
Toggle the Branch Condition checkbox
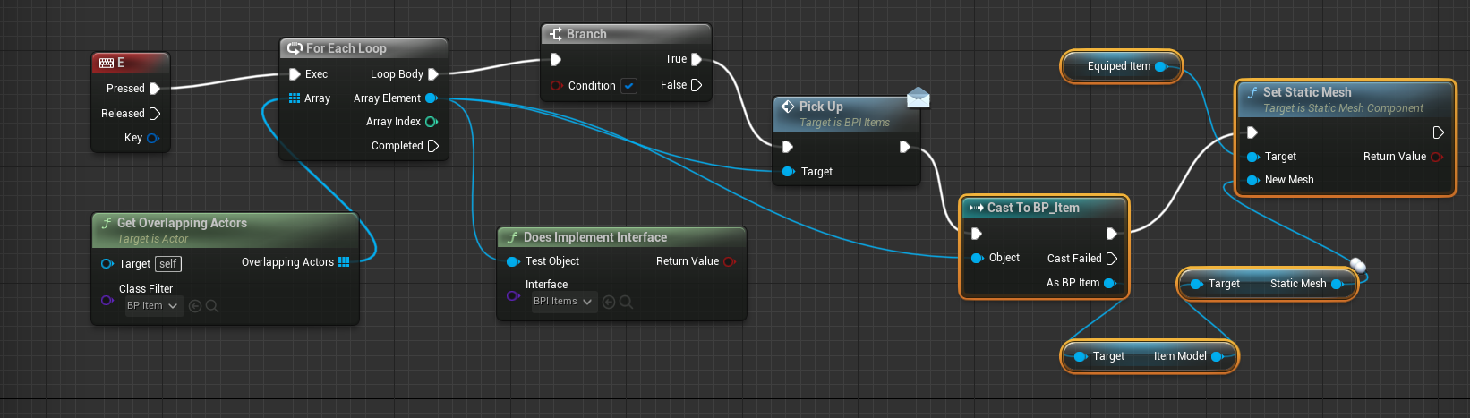point(629,86)
